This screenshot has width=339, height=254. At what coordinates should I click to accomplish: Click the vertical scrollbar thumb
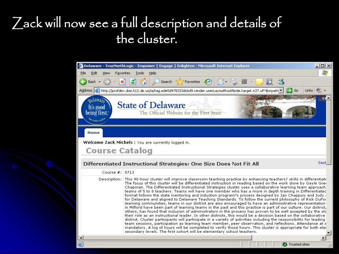329,132
